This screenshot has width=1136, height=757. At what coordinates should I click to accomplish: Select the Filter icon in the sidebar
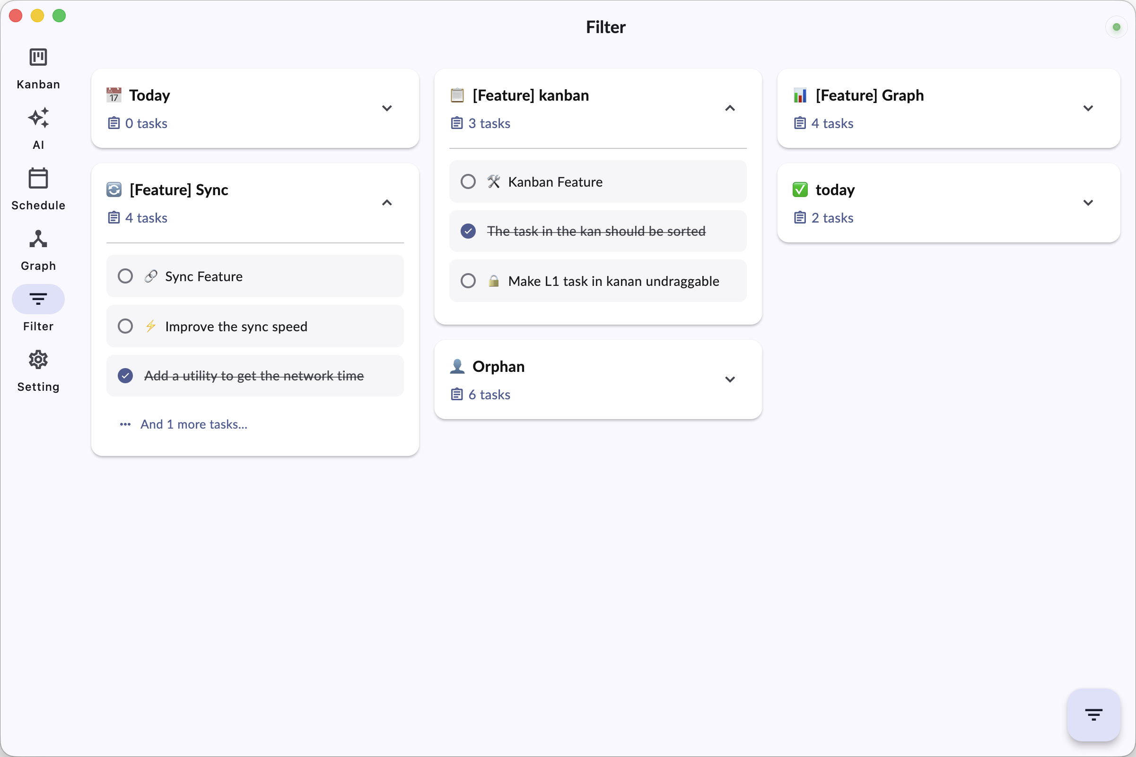click(x=38, y=299)
